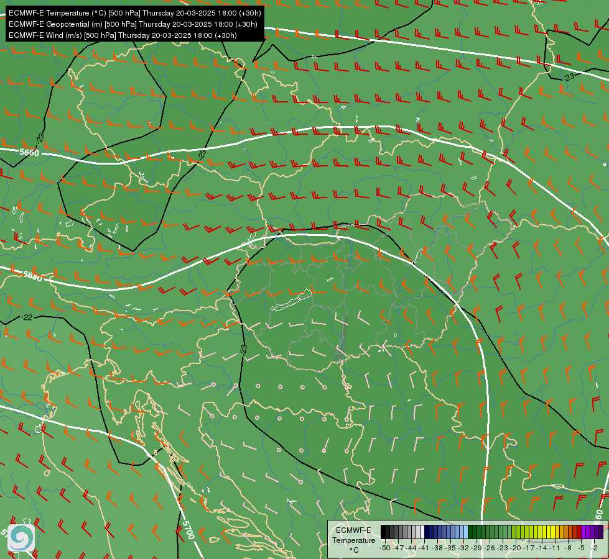Click the ECMWF-E Temperature legend title
Image resolution: width=609 pixels, height=559 pixels.
pyautogui.click(x=354, y=535)
